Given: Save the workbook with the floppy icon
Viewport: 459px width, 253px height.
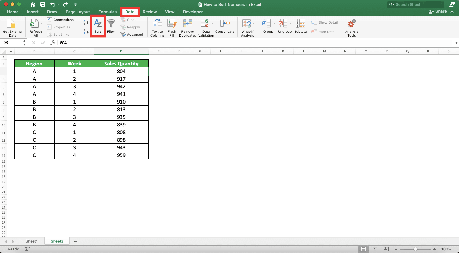Looking at the screenshot, I should pyautogui.click(x=43, y=4).
